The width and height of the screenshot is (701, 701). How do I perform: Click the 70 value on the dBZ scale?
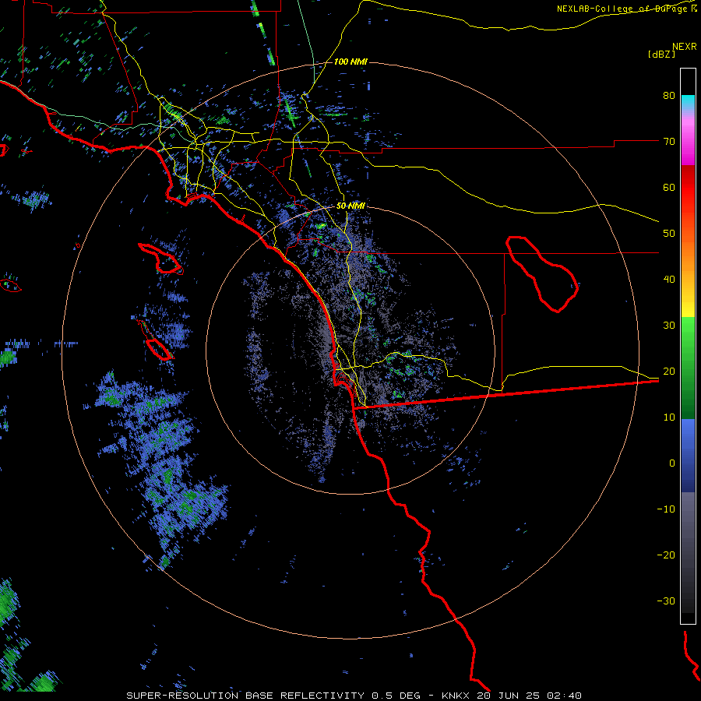coord(669,141)
